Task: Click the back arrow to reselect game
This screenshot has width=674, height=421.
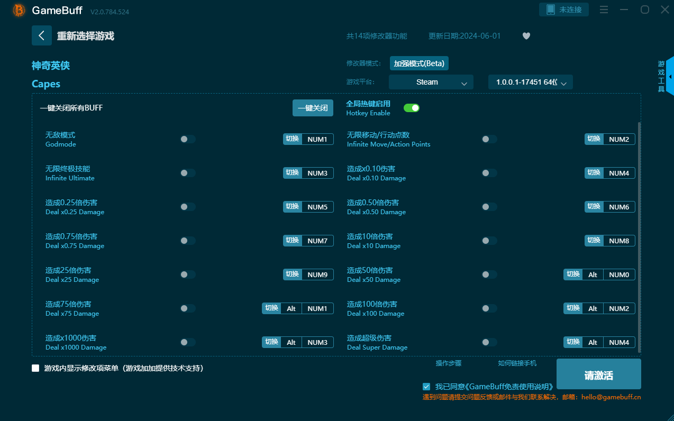Action: click(42, 35)
